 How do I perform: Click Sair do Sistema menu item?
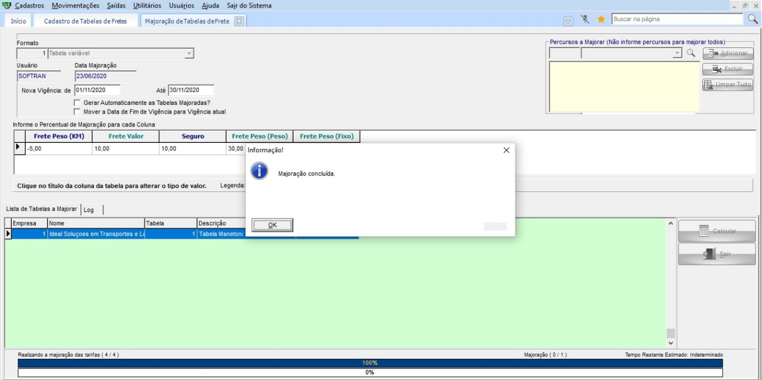point(249,5)
